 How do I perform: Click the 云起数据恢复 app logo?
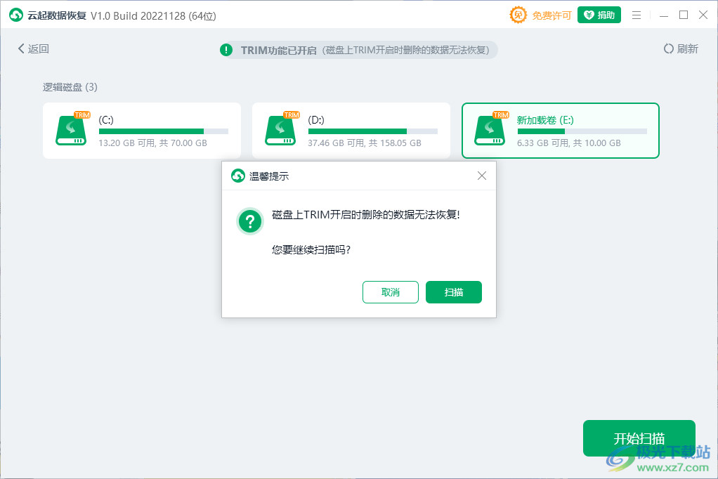[15, 14]
